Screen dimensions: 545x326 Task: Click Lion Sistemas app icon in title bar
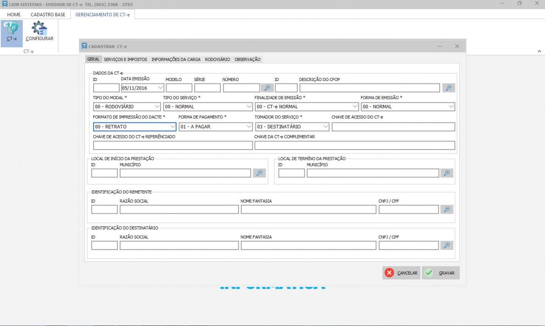tap(5, 4)
